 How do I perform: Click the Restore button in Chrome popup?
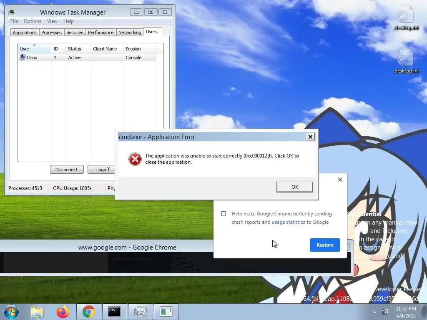click(325, 245)
